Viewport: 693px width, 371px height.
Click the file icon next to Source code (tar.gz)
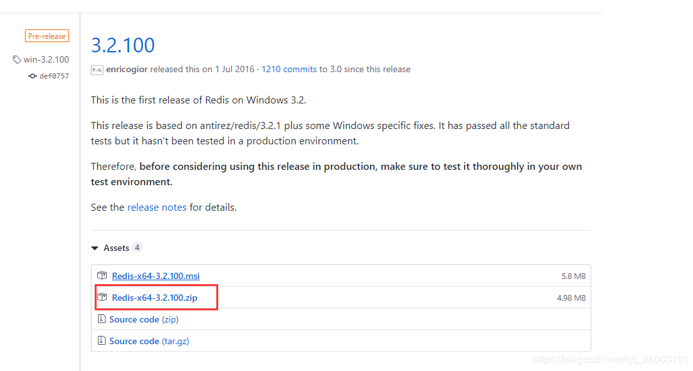coord(102,340)
